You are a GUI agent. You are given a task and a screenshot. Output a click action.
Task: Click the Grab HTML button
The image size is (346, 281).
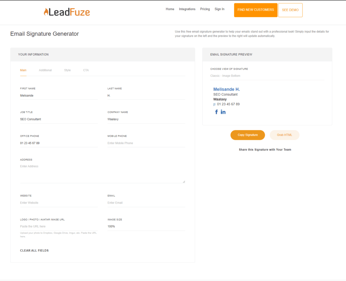tap(284, 135)
